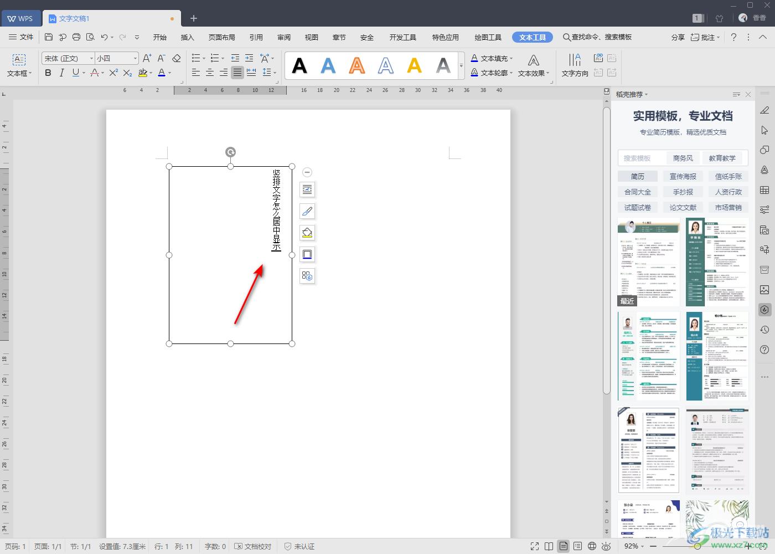The width and height of the screenshot is (775, 554).
Task: Click the shape style brush icon beside the text box
Action: pyautogui.click(x=307, y=211)
